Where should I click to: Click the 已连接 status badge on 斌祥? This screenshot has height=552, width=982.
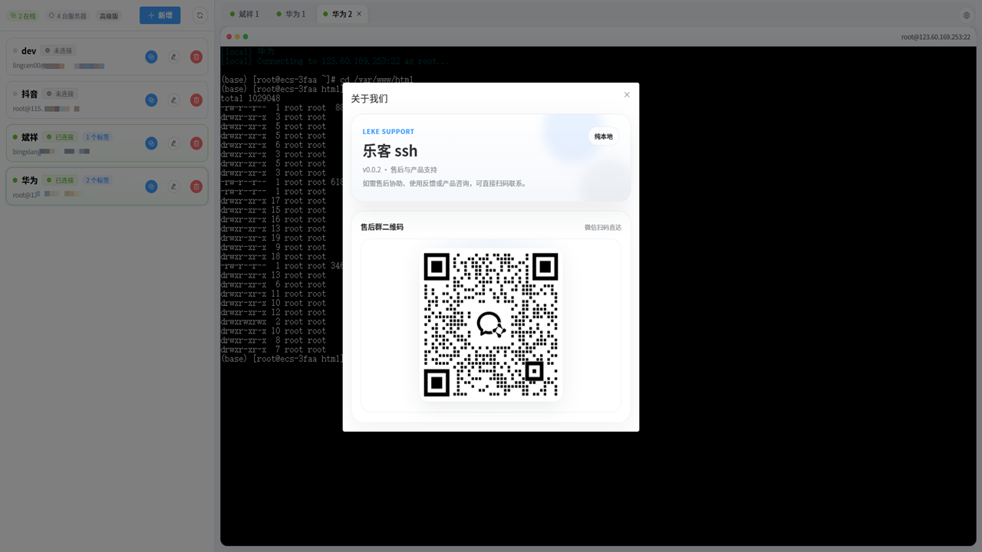(x=60, y=137)
